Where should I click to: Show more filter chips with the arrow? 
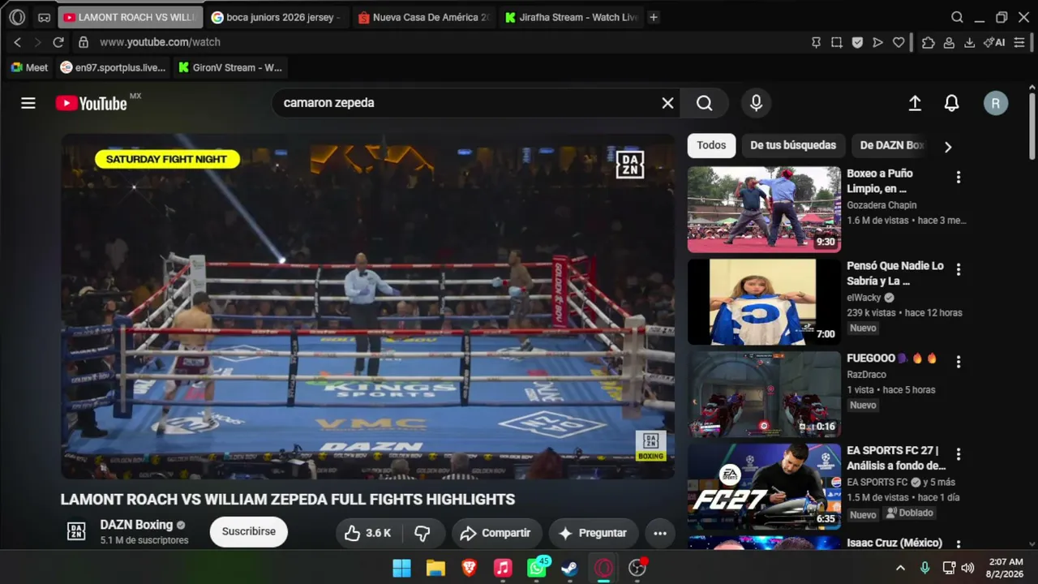948,147
